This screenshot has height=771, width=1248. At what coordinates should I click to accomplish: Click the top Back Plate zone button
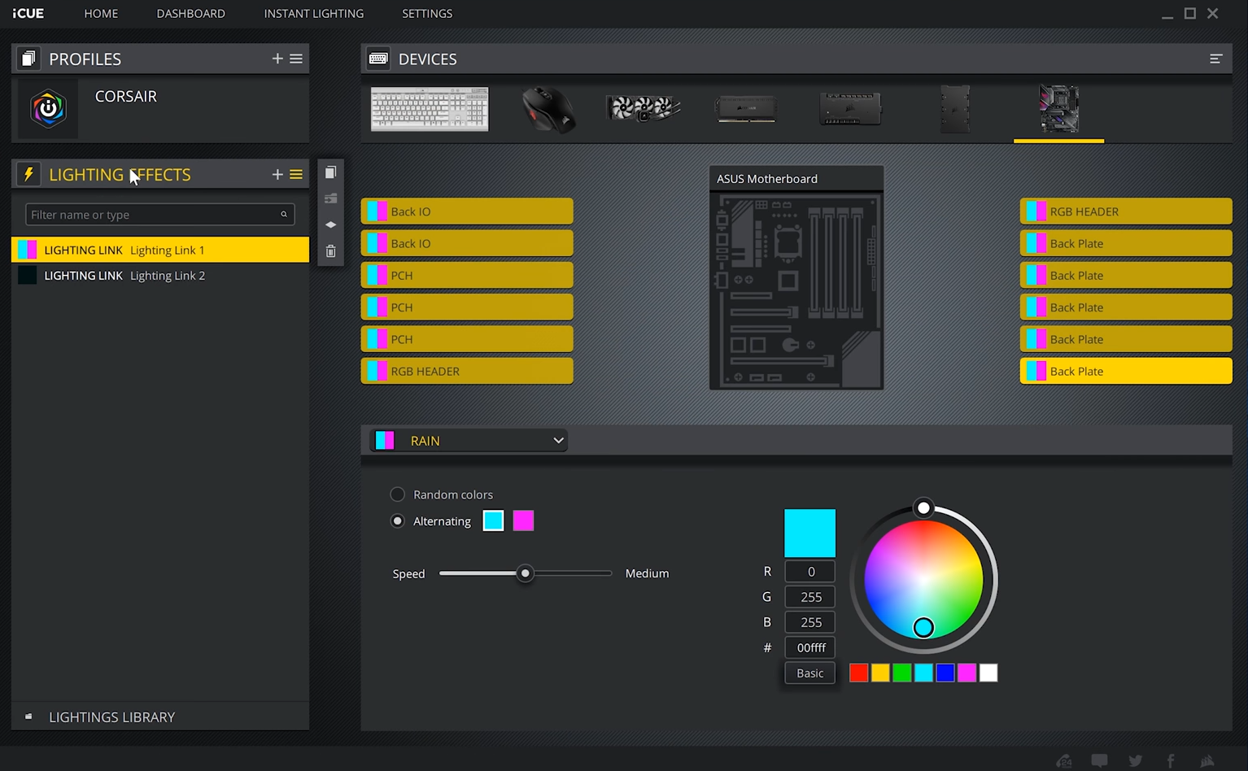coord(1126,243)
